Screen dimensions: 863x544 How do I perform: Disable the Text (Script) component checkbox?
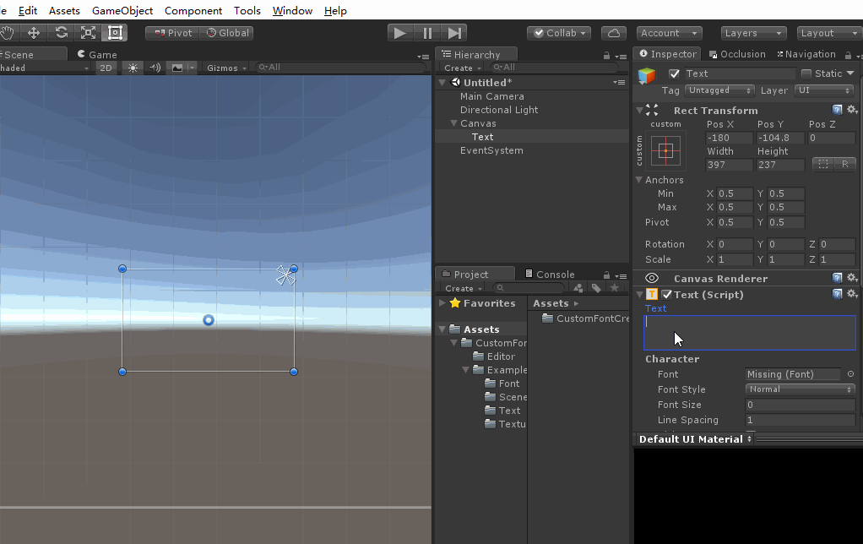(666, 295)
